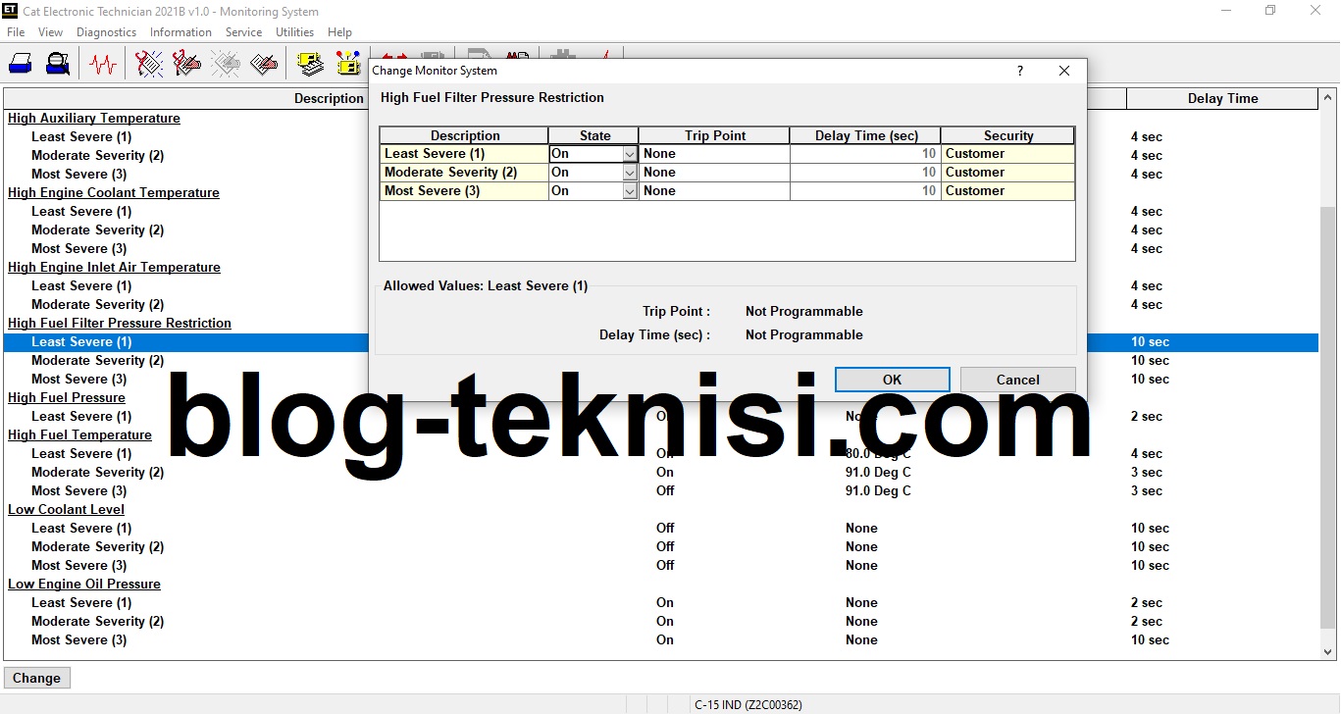The image size is (1341, 714).
Task: Open the Diagnostics menu
Action: click(x=106, y=31)
